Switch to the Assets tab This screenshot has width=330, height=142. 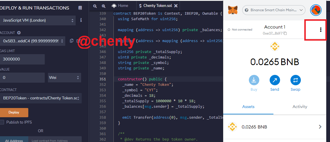248,107
